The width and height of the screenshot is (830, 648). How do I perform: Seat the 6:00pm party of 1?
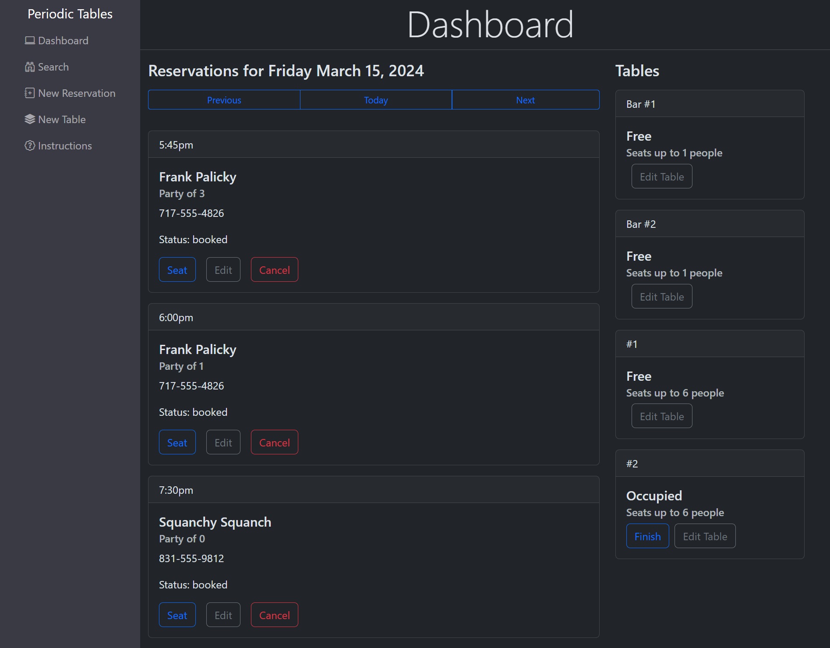pyautogui.click(x=177, y=443)
